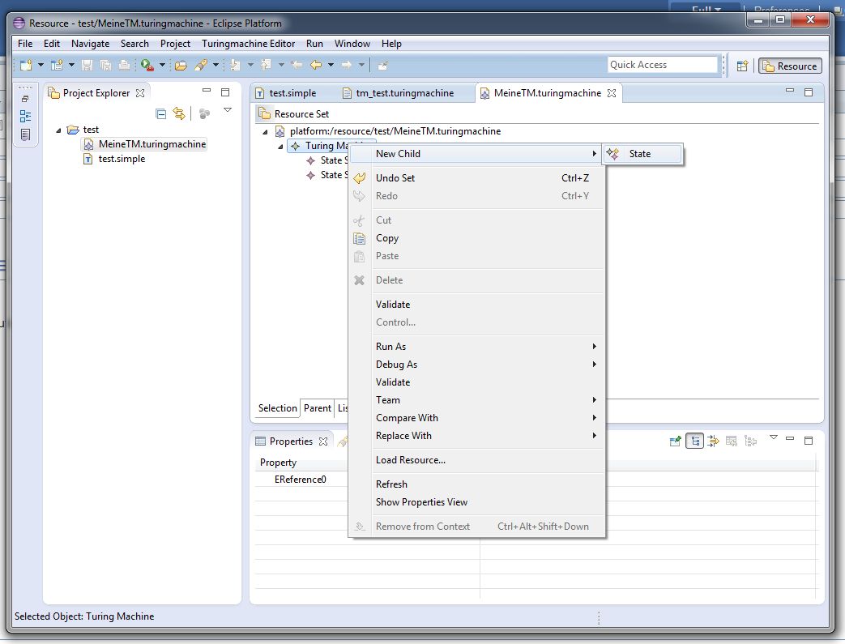Switch to the Selection page tab
This screenshot has height=644, width=845.
click(278, 408)
